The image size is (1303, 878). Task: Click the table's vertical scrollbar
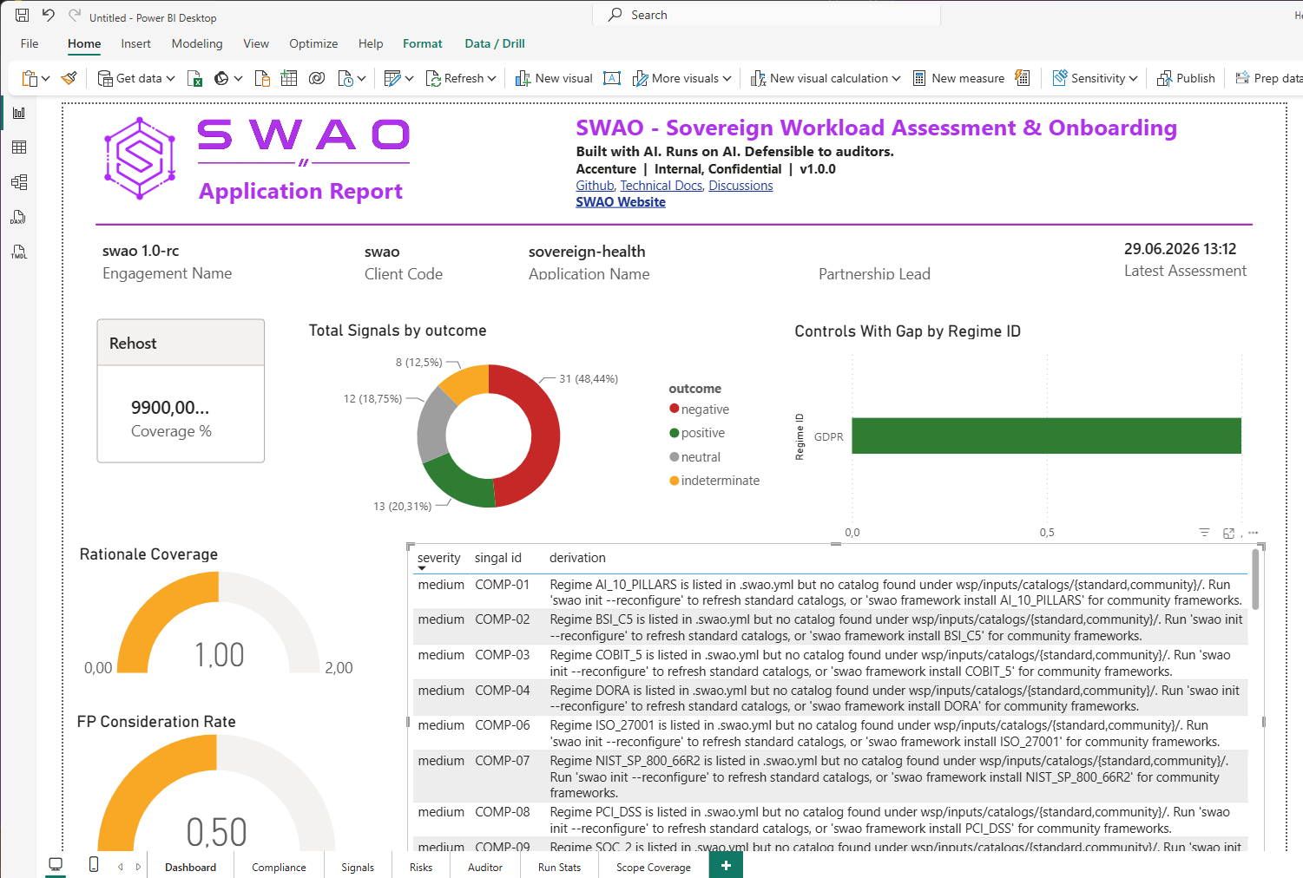[x=1255, y=579]
